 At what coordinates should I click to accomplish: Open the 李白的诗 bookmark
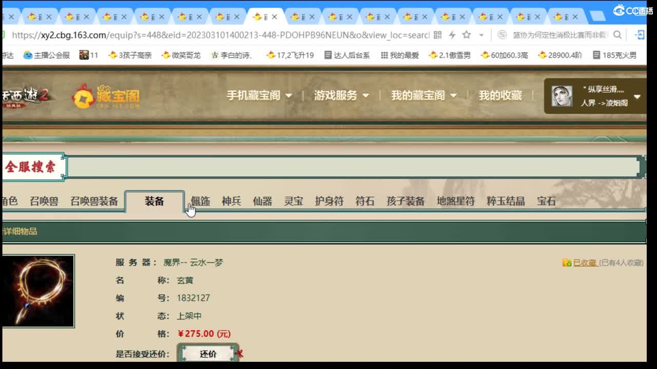(x=232, y=55)
